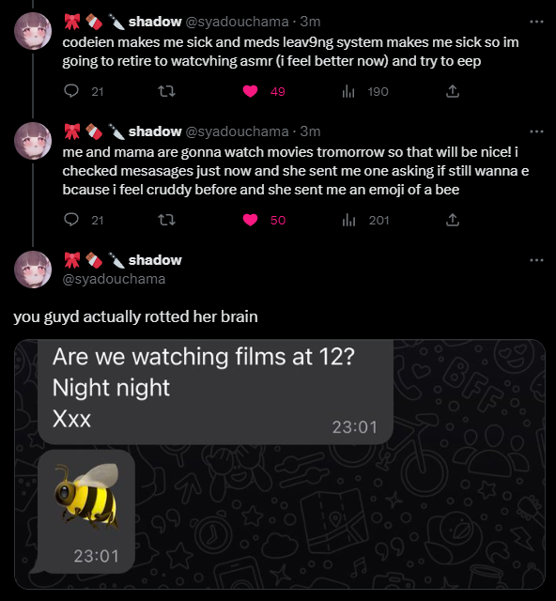Retweet the codeine and asmr tweet

(x=167, y=91)
